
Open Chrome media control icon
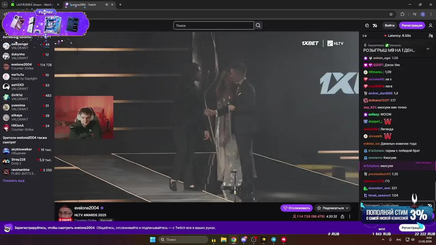pos(415,14)
